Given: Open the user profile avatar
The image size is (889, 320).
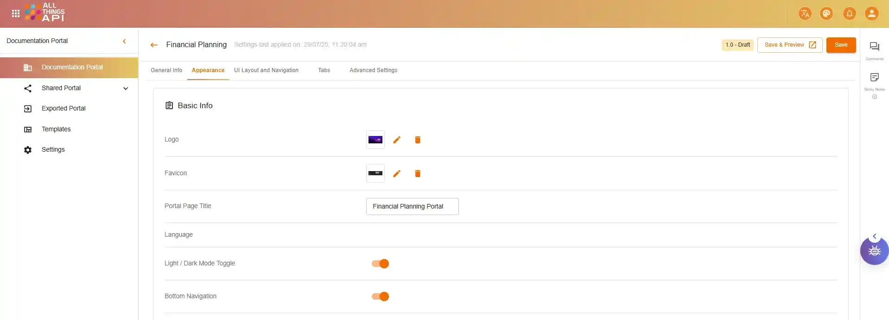Looking at the screenshot, I should (x=871, y=13).
